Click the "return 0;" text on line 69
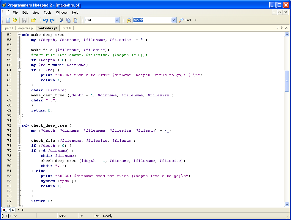291x220 pixels. (42, 110)
